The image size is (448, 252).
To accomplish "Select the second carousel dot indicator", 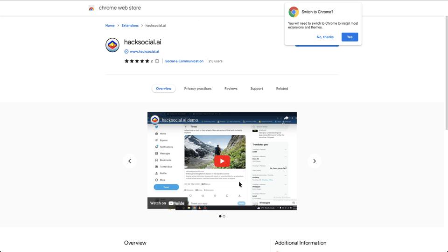I will [x=224, y=216].
